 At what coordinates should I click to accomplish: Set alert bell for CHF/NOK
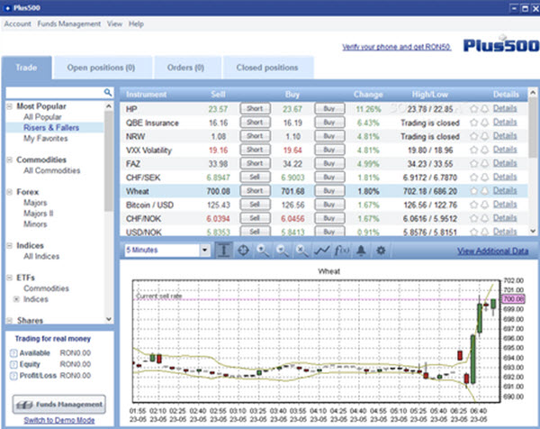(484, 218)
